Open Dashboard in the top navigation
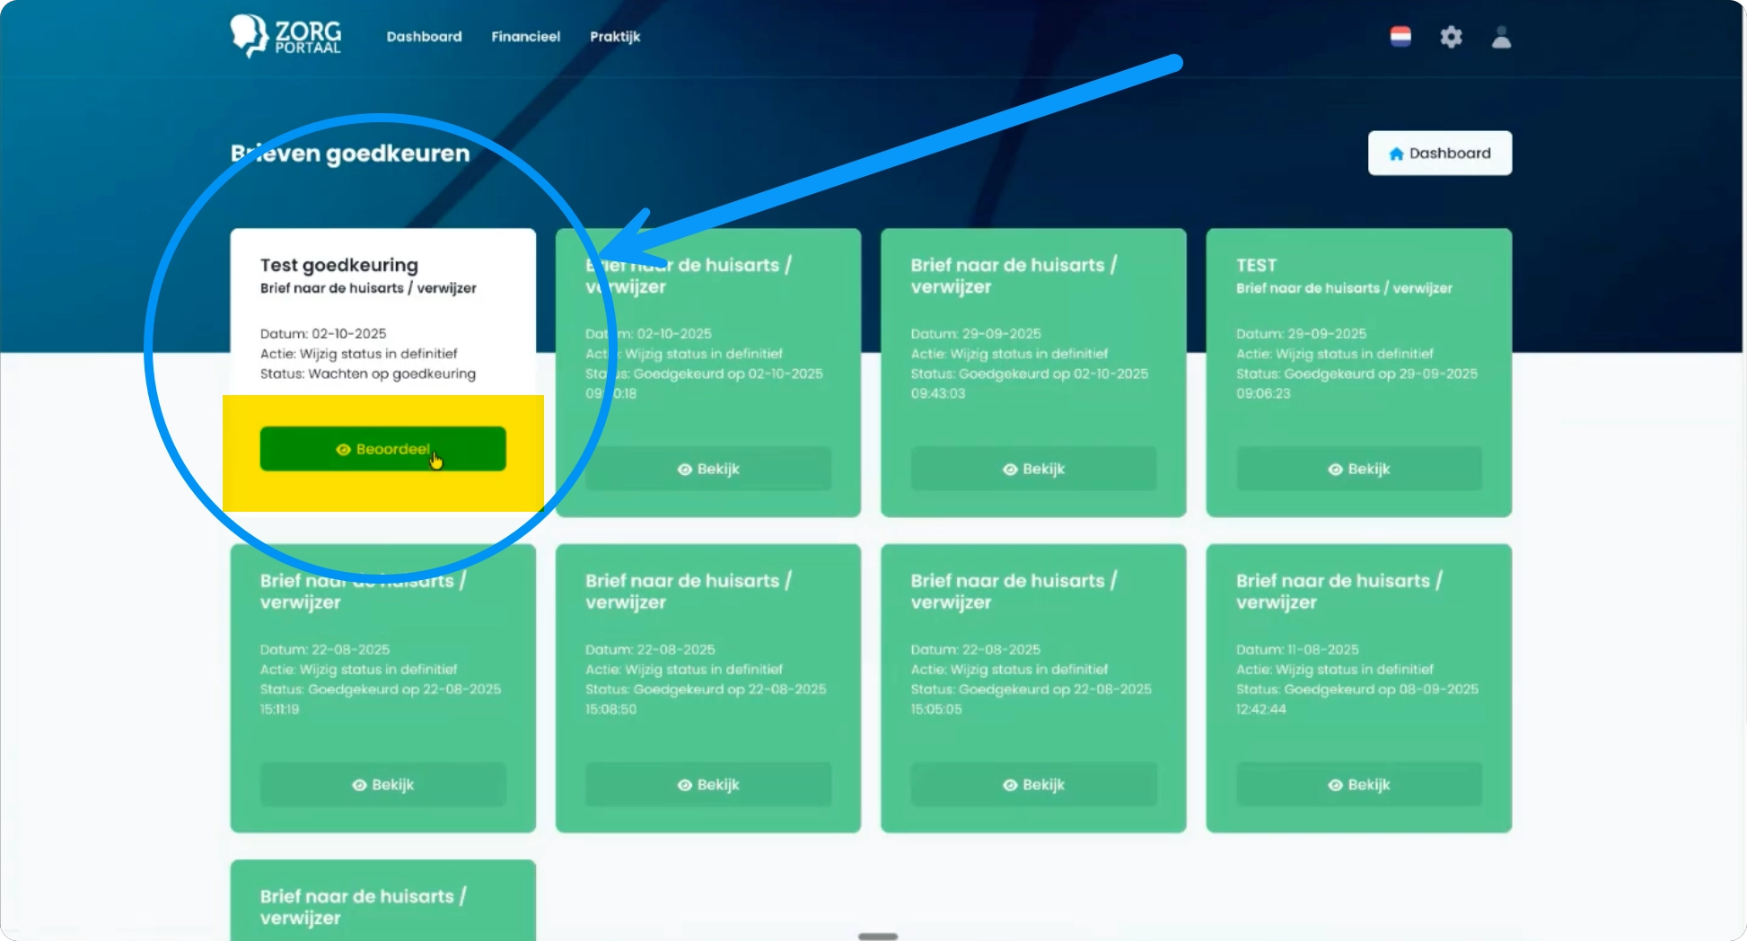Viewport: 1747px width, 941px height. point(424,37)
